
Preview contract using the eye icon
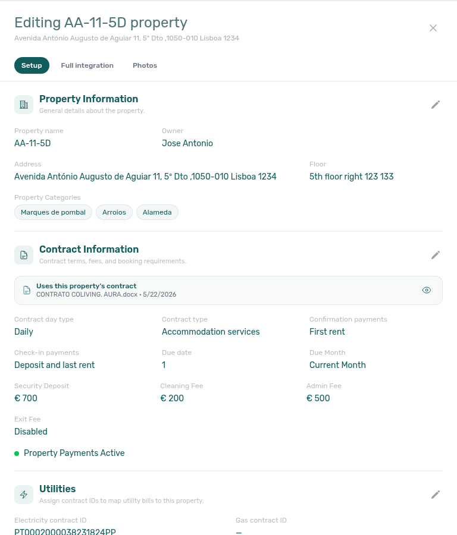[x=427, y=290]
